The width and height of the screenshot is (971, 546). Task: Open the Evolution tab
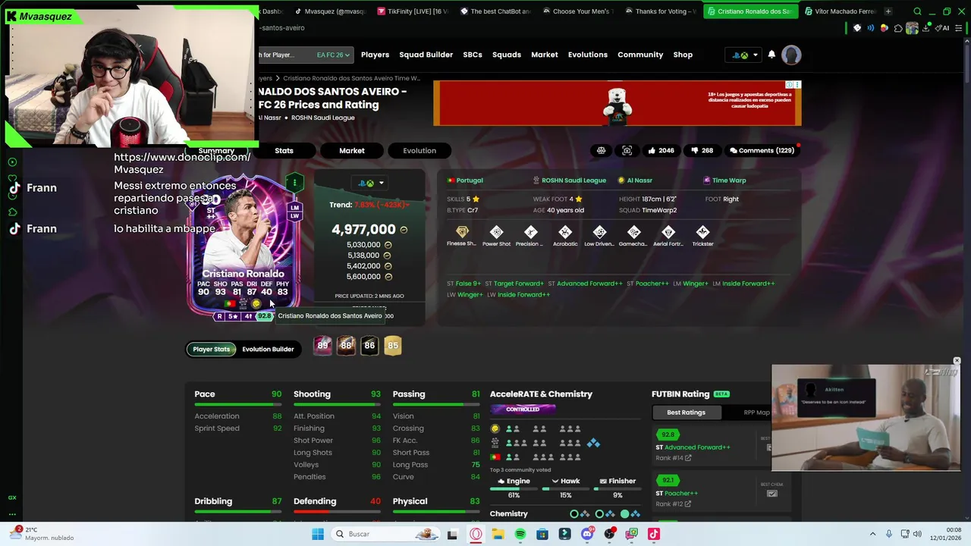(x=420, y=150)
